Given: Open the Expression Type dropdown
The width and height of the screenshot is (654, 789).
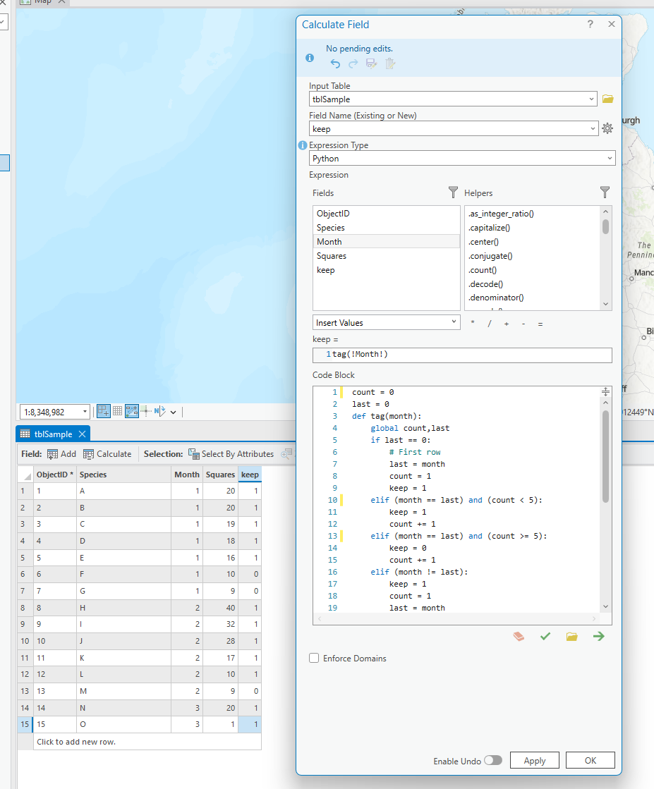Looking at the screenshot, I should click(462, 157).
